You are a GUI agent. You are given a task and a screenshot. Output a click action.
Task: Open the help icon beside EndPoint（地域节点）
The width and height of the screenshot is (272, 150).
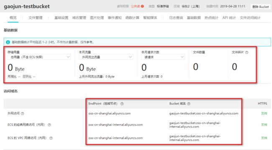[x=122, y=104]
